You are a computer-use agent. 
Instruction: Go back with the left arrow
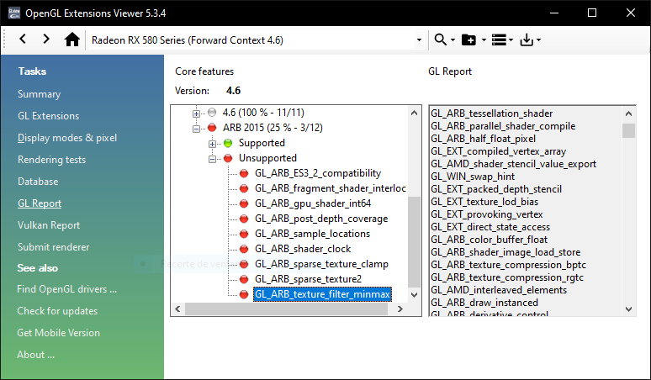coord(23,40)
